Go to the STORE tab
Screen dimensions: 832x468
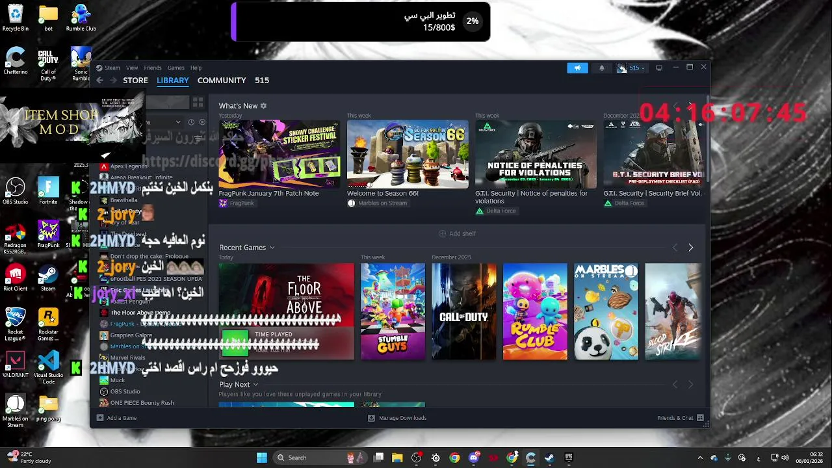tap(136, 80)
